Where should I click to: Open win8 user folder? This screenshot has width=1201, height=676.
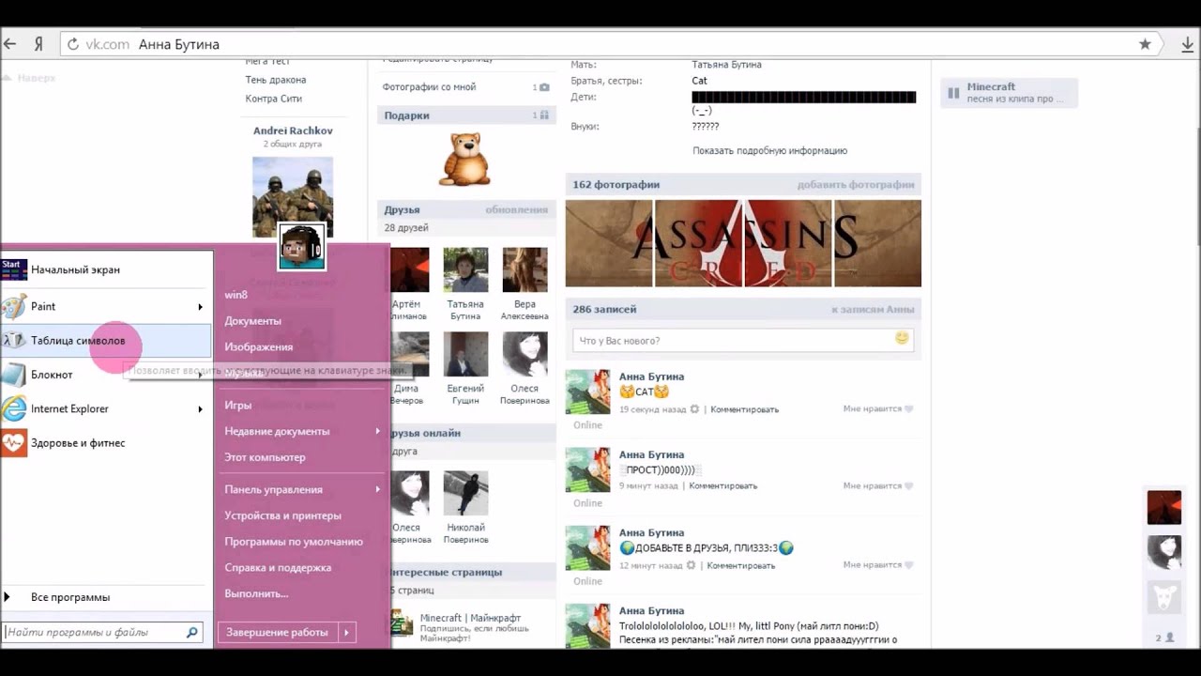[236, 295]
